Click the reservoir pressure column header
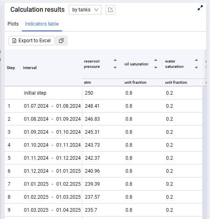 click(x=92, y=64)
